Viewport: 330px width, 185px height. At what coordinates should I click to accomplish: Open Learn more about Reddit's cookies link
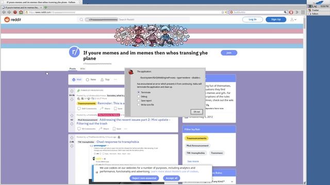pyautogui.click(x=174, y=172)
